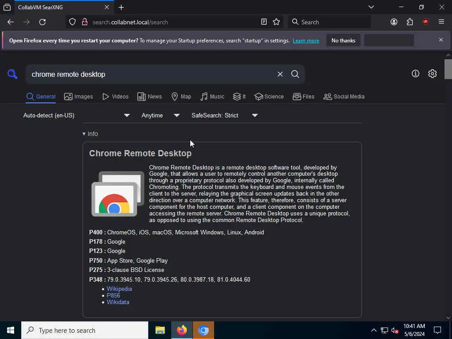Screen dimensions: 452x339
Task: Reload the current page
Action: click(42, 22)
